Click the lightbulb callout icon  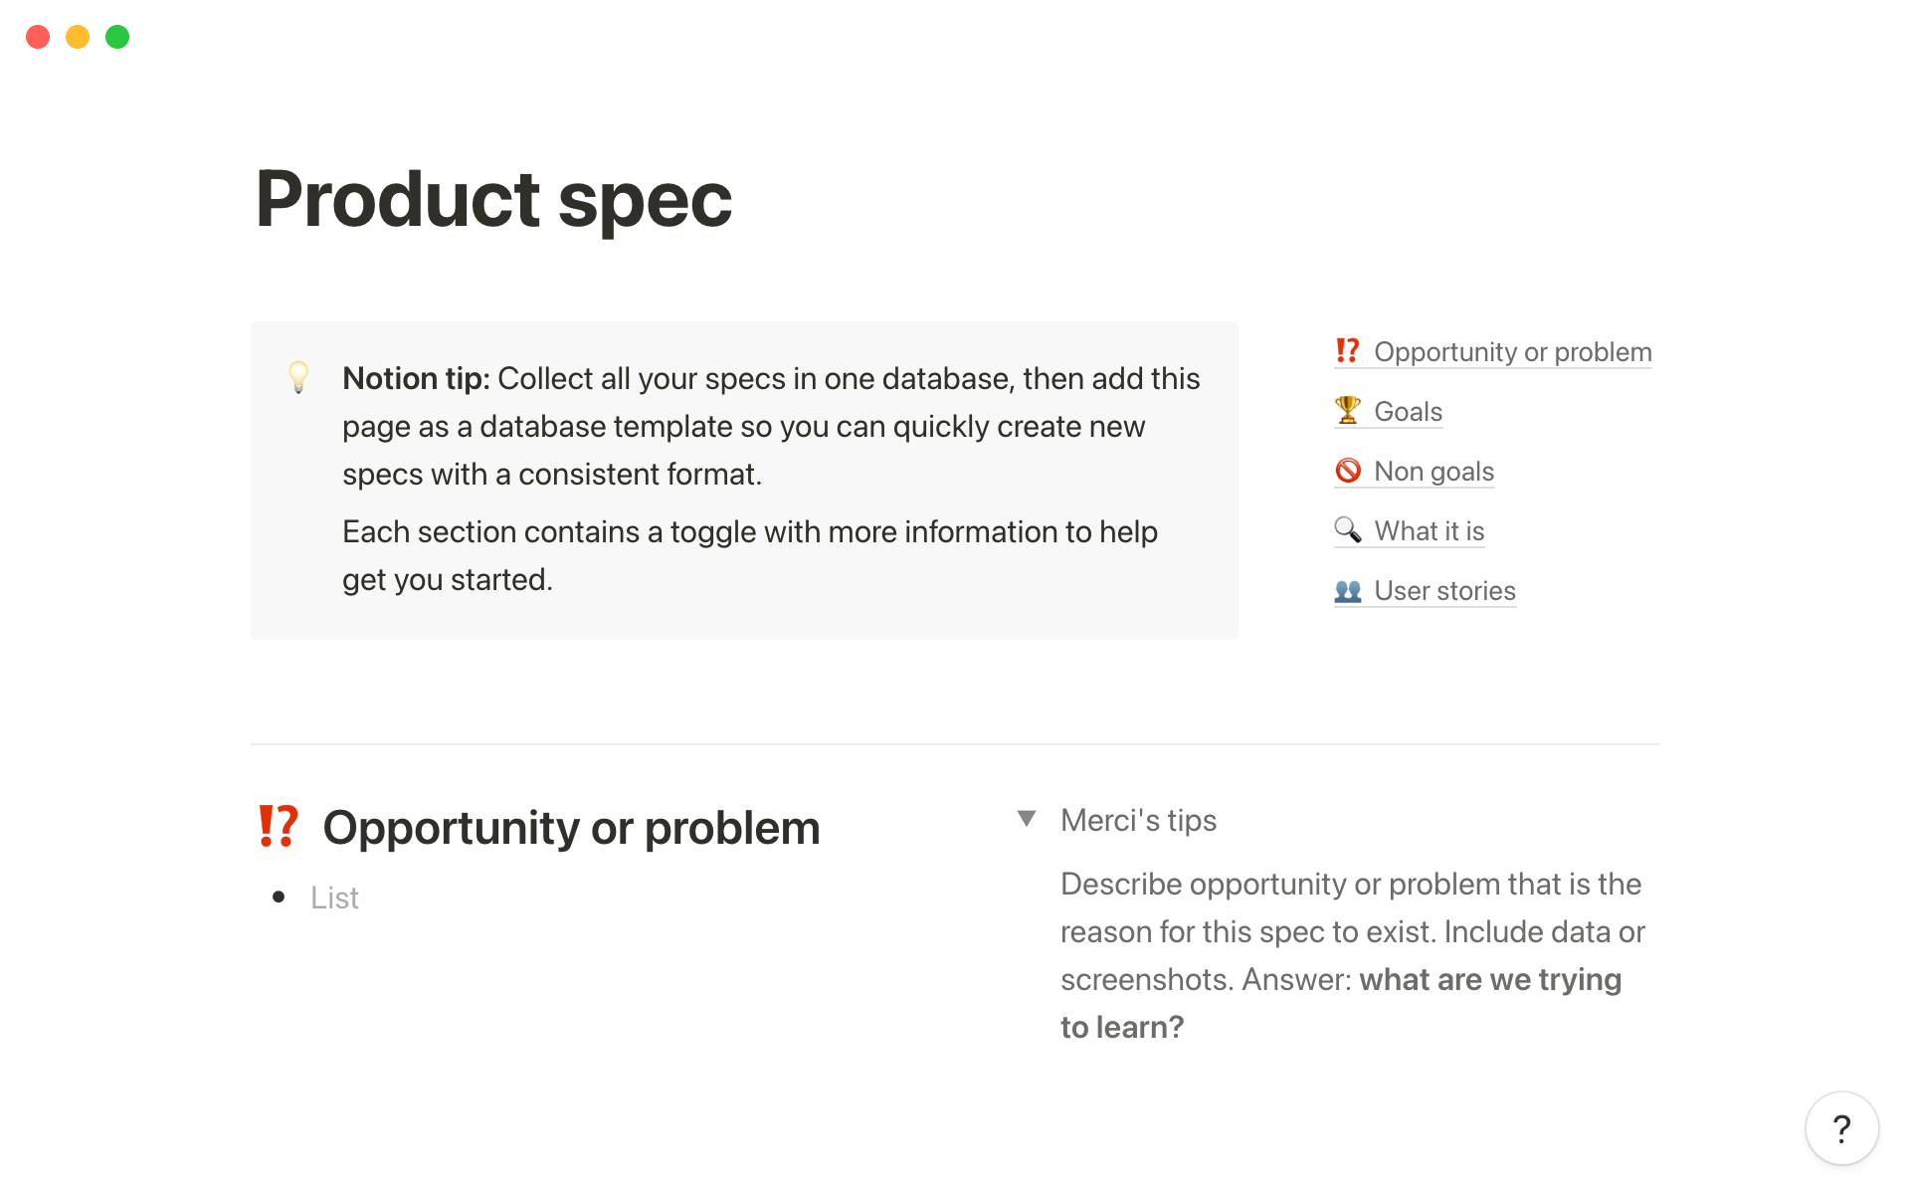click(x=298, y=377)
